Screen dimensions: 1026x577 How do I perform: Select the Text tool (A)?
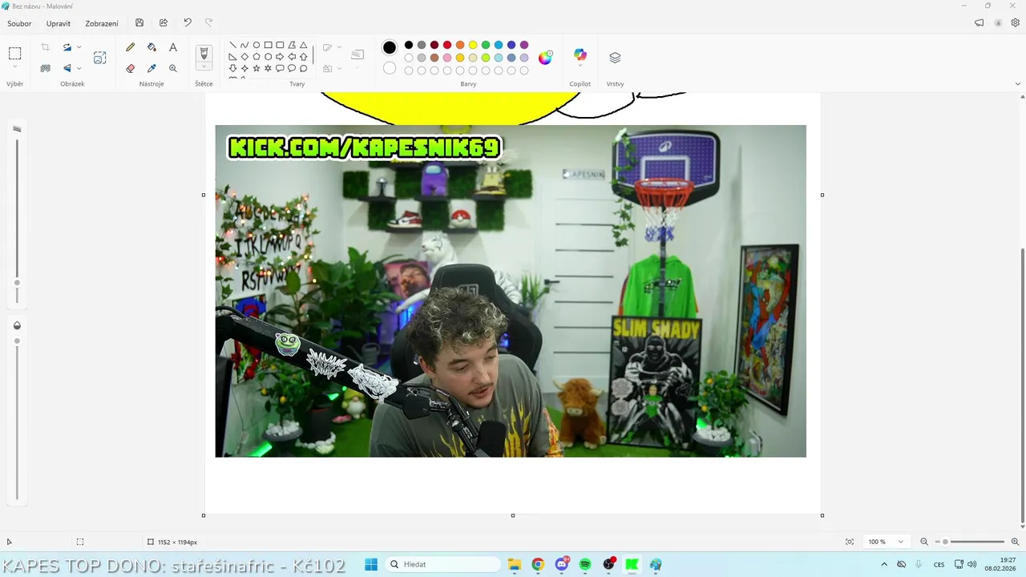172,47
